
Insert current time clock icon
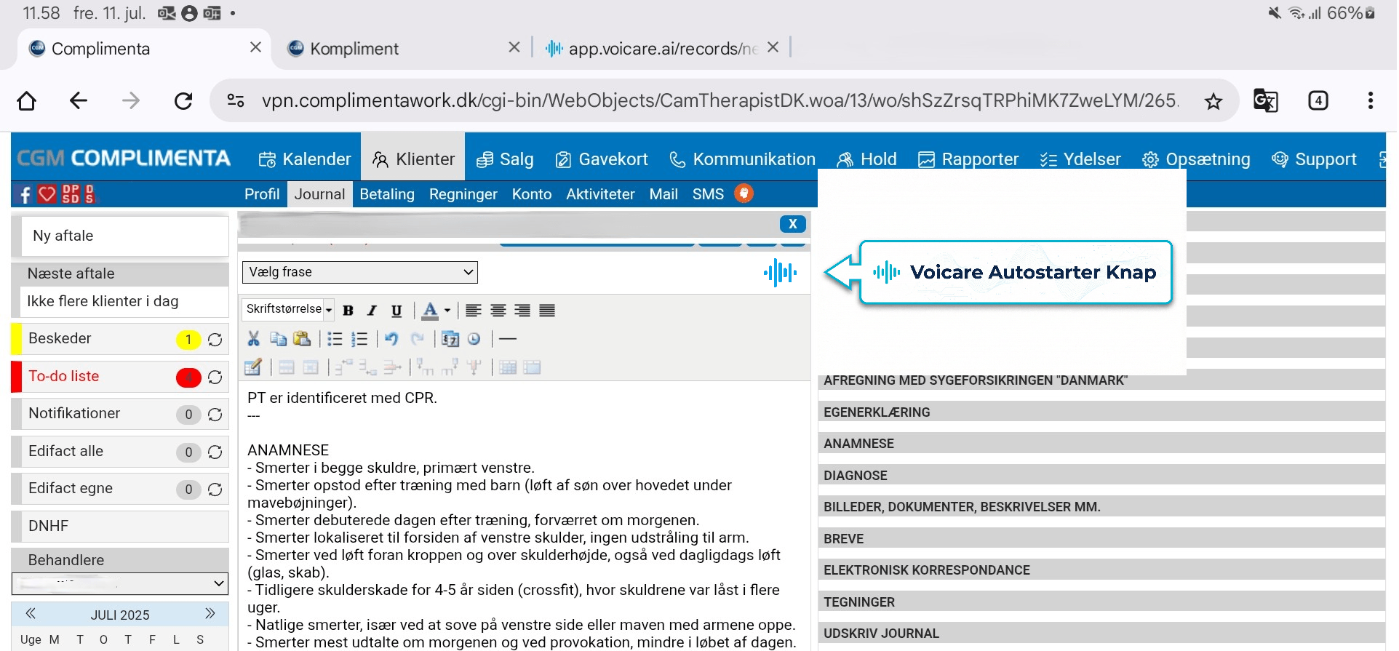[x=474, y=338]
